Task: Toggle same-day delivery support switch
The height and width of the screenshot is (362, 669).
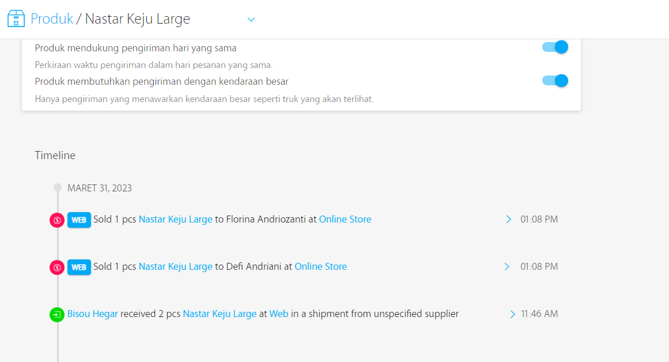Action: [x=555, y=47]
